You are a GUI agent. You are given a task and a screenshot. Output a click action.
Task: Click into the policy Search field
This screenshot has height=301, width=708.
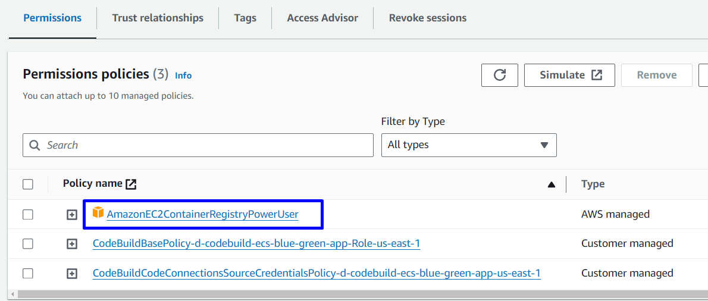pyautogui.click(x=202, y=145)
